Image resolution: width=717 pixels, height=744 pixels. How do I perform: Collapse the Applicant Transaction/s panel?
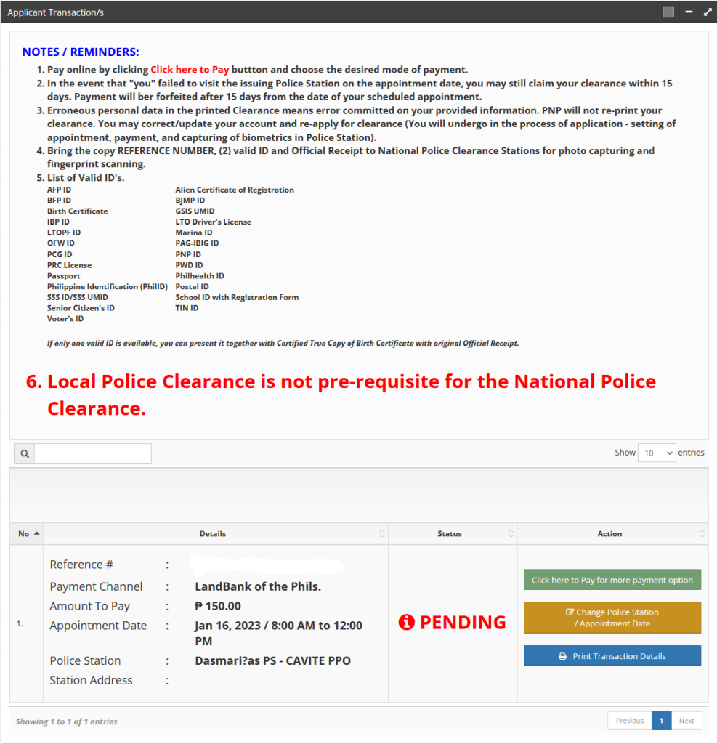pyautogui.click(x=688, y=12)
